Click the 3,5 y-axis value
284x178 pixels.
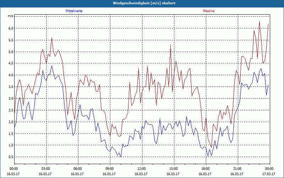coord(11,87)
